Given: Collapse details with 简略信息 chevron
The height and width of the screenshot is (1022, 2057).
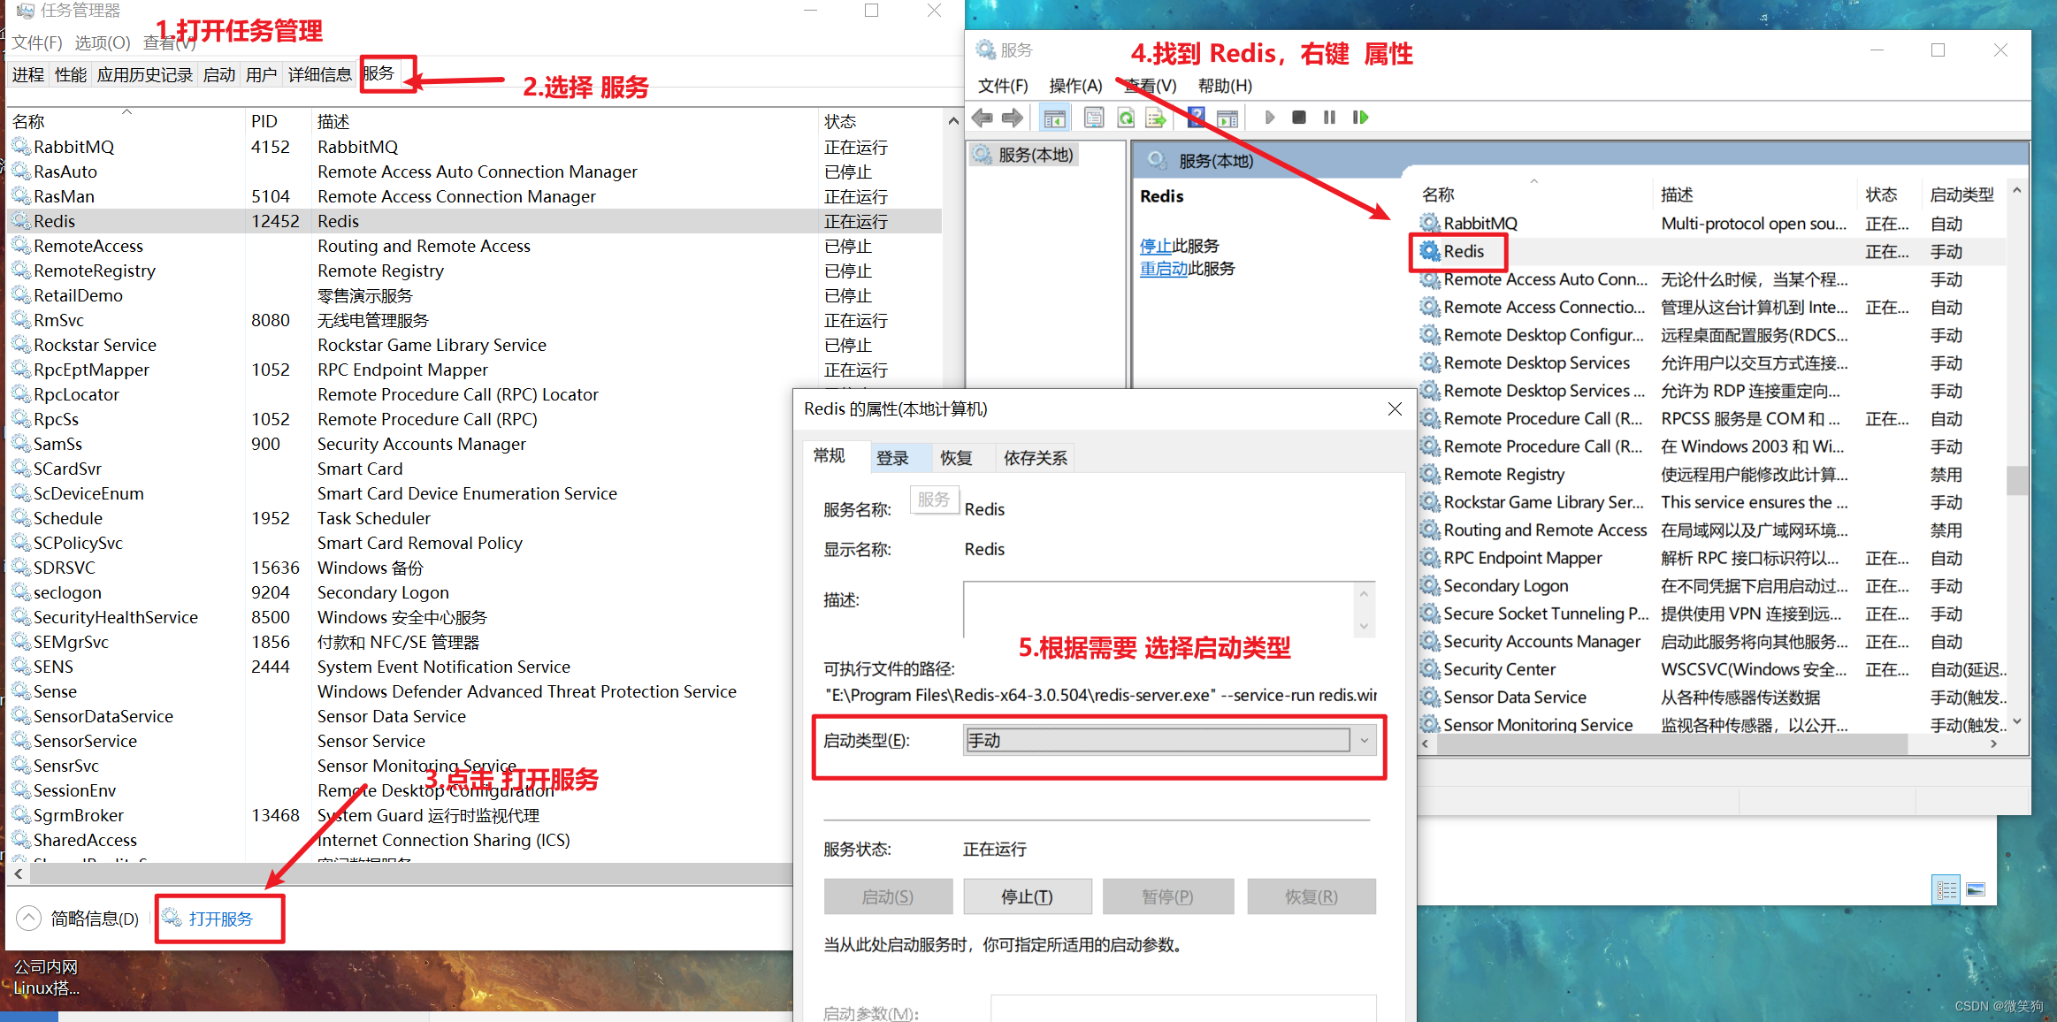Looking at the screenshot, I should pos(29,918).
